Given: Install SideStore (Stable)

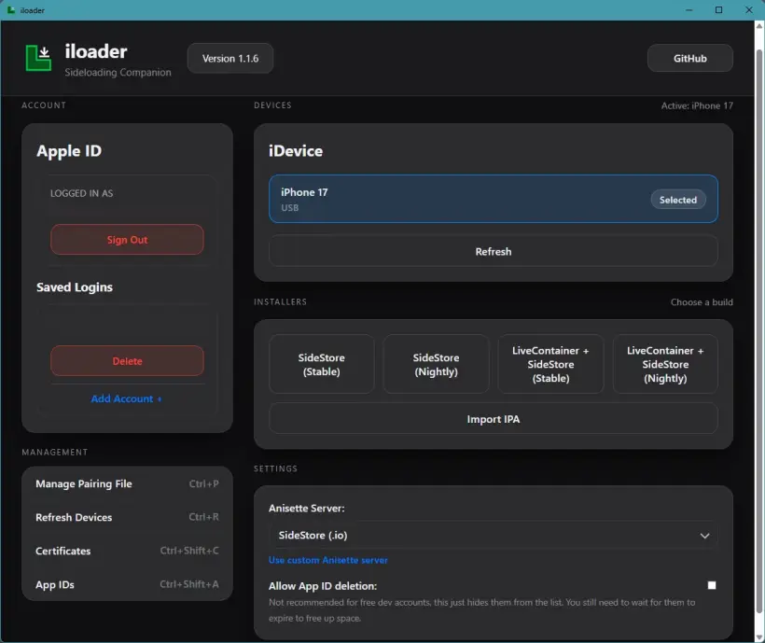Looking at the screenshot, I should [322, 365].
